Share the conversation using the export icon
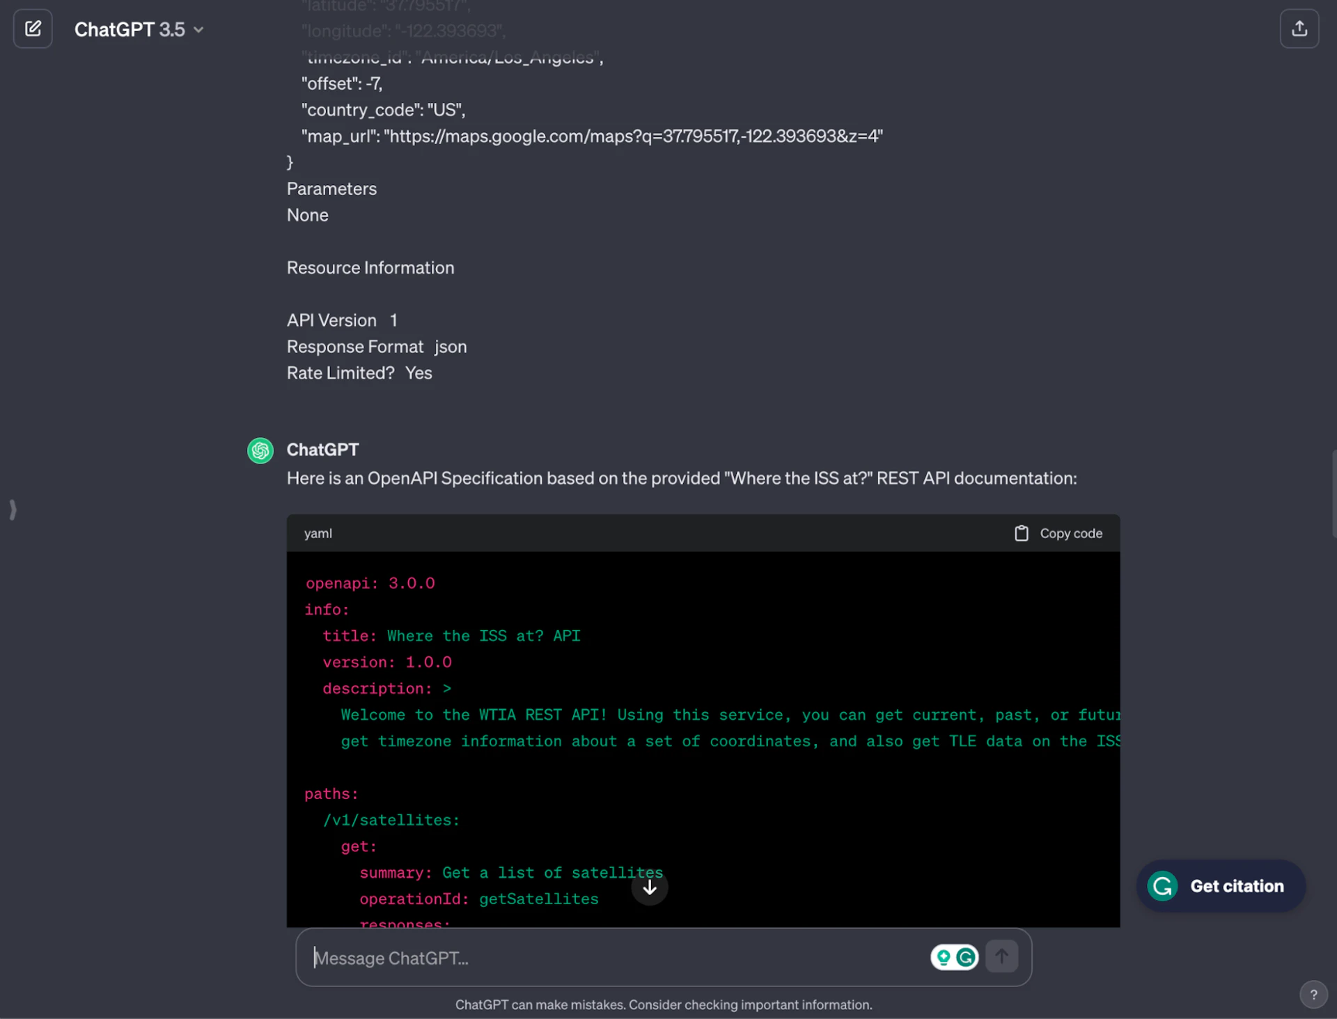This screenshot has height=1019, width=1337. pyautogui.click(x=1299, y=29)
